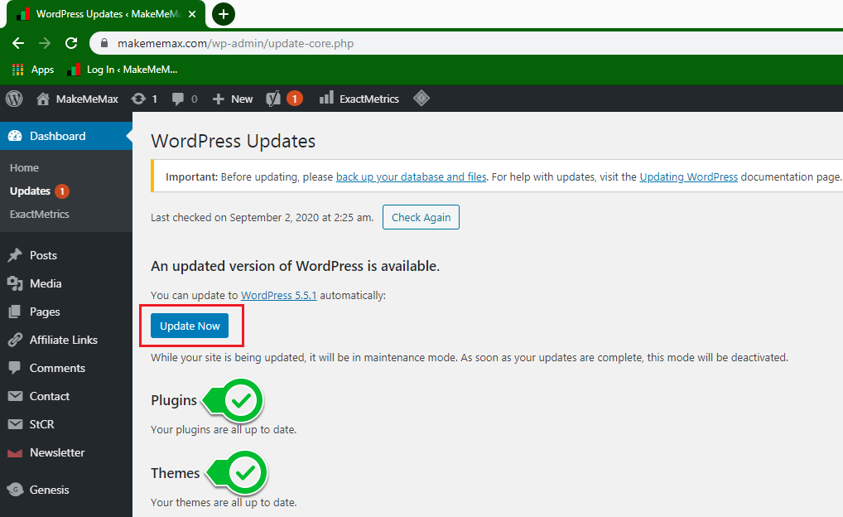Click Yoast notification badge showing 1
The image size is (843, 517).
coord(295,99)
